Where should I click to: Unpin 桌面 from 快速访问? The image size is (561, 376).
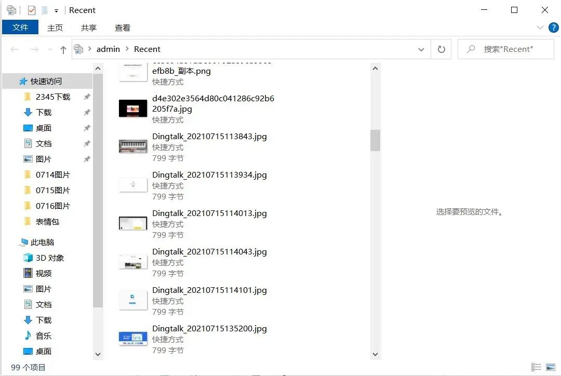click(x=88, y=128)
